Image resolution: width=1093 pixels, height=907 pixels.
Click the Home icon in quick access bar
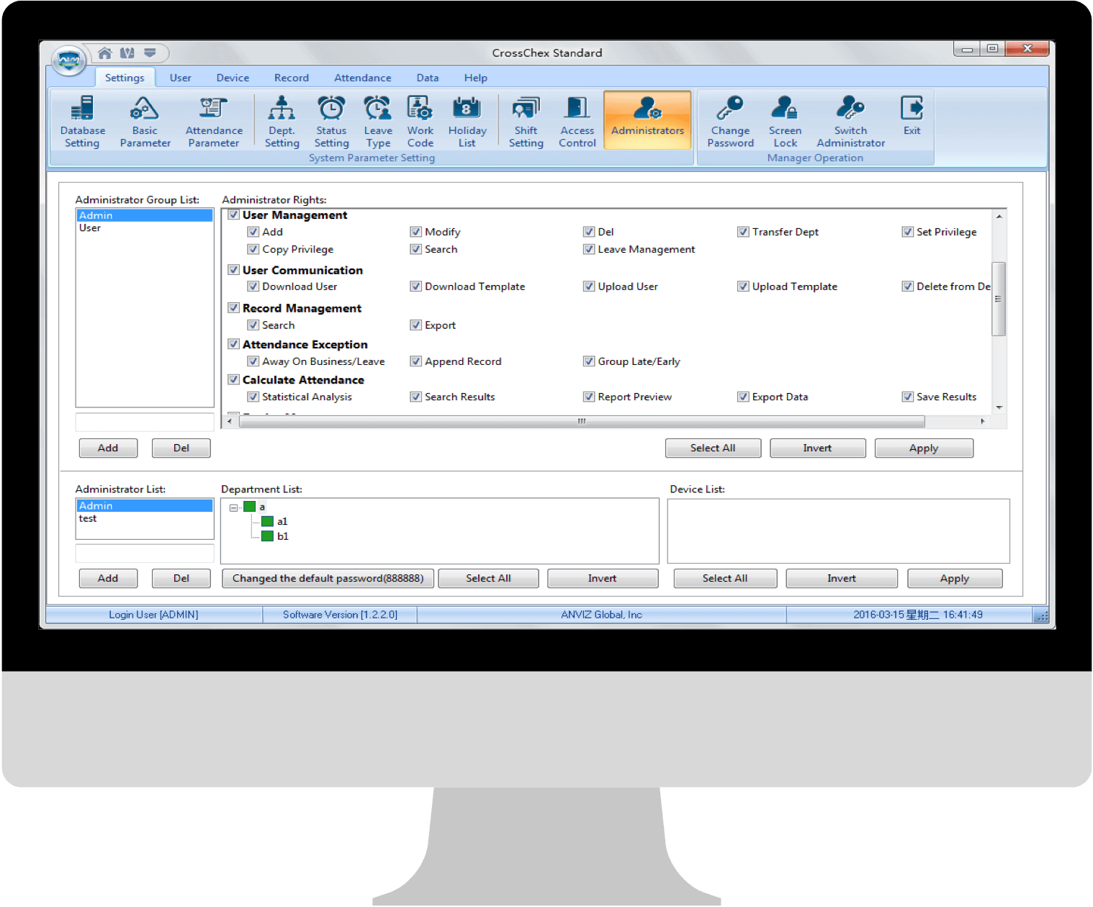(x=105, y=53)
